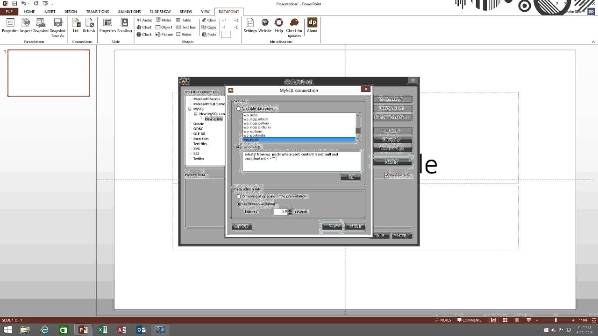Click the Paste shapes button

pyautogui.click(x=209, y=35)
